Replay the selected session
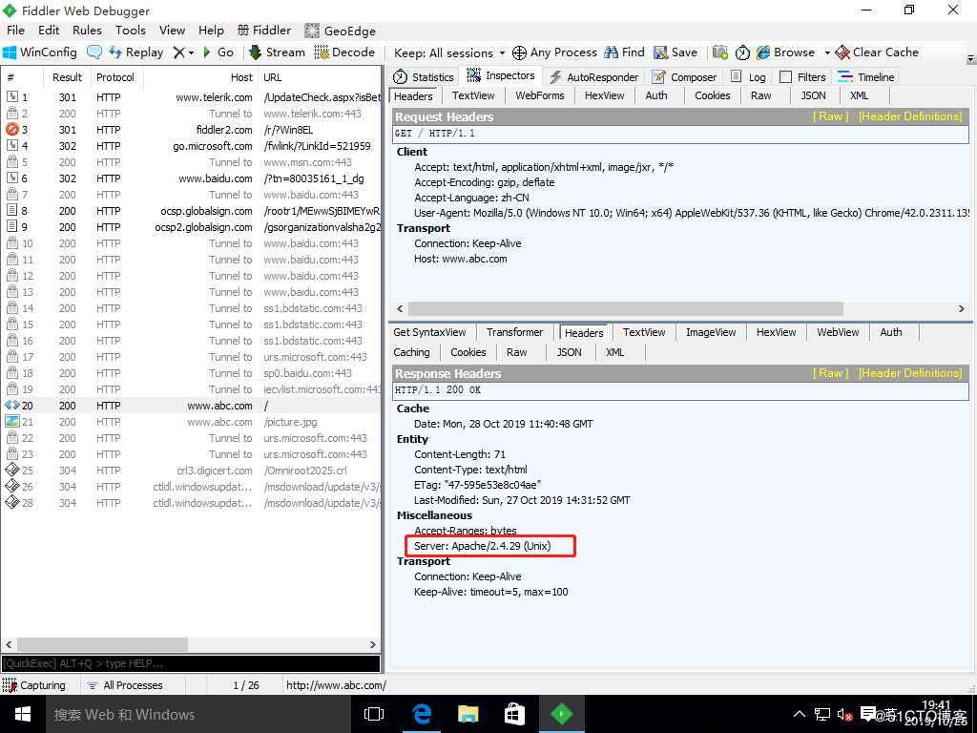The image size is (977, 733). pos(135,52)
